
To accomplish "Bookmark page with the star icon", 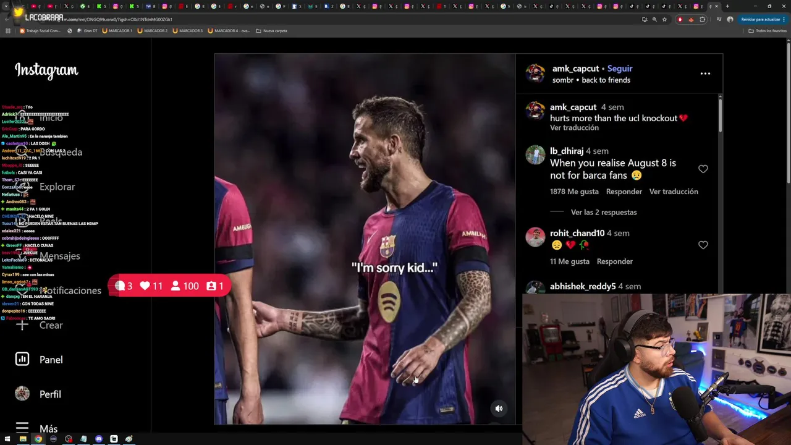I will click(665, 19).
